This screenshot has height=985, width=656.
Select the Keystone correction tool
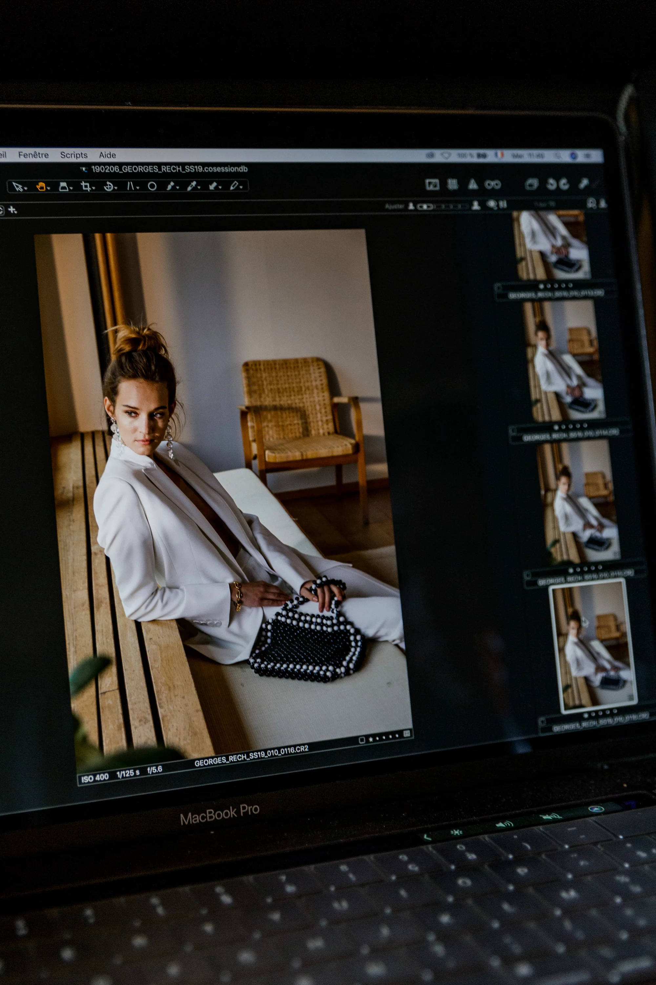pos(130,186)
